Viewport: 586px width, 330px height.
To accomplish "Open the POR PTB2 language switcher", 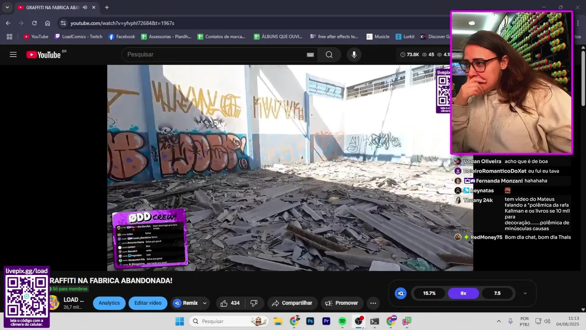I will 525,321.
